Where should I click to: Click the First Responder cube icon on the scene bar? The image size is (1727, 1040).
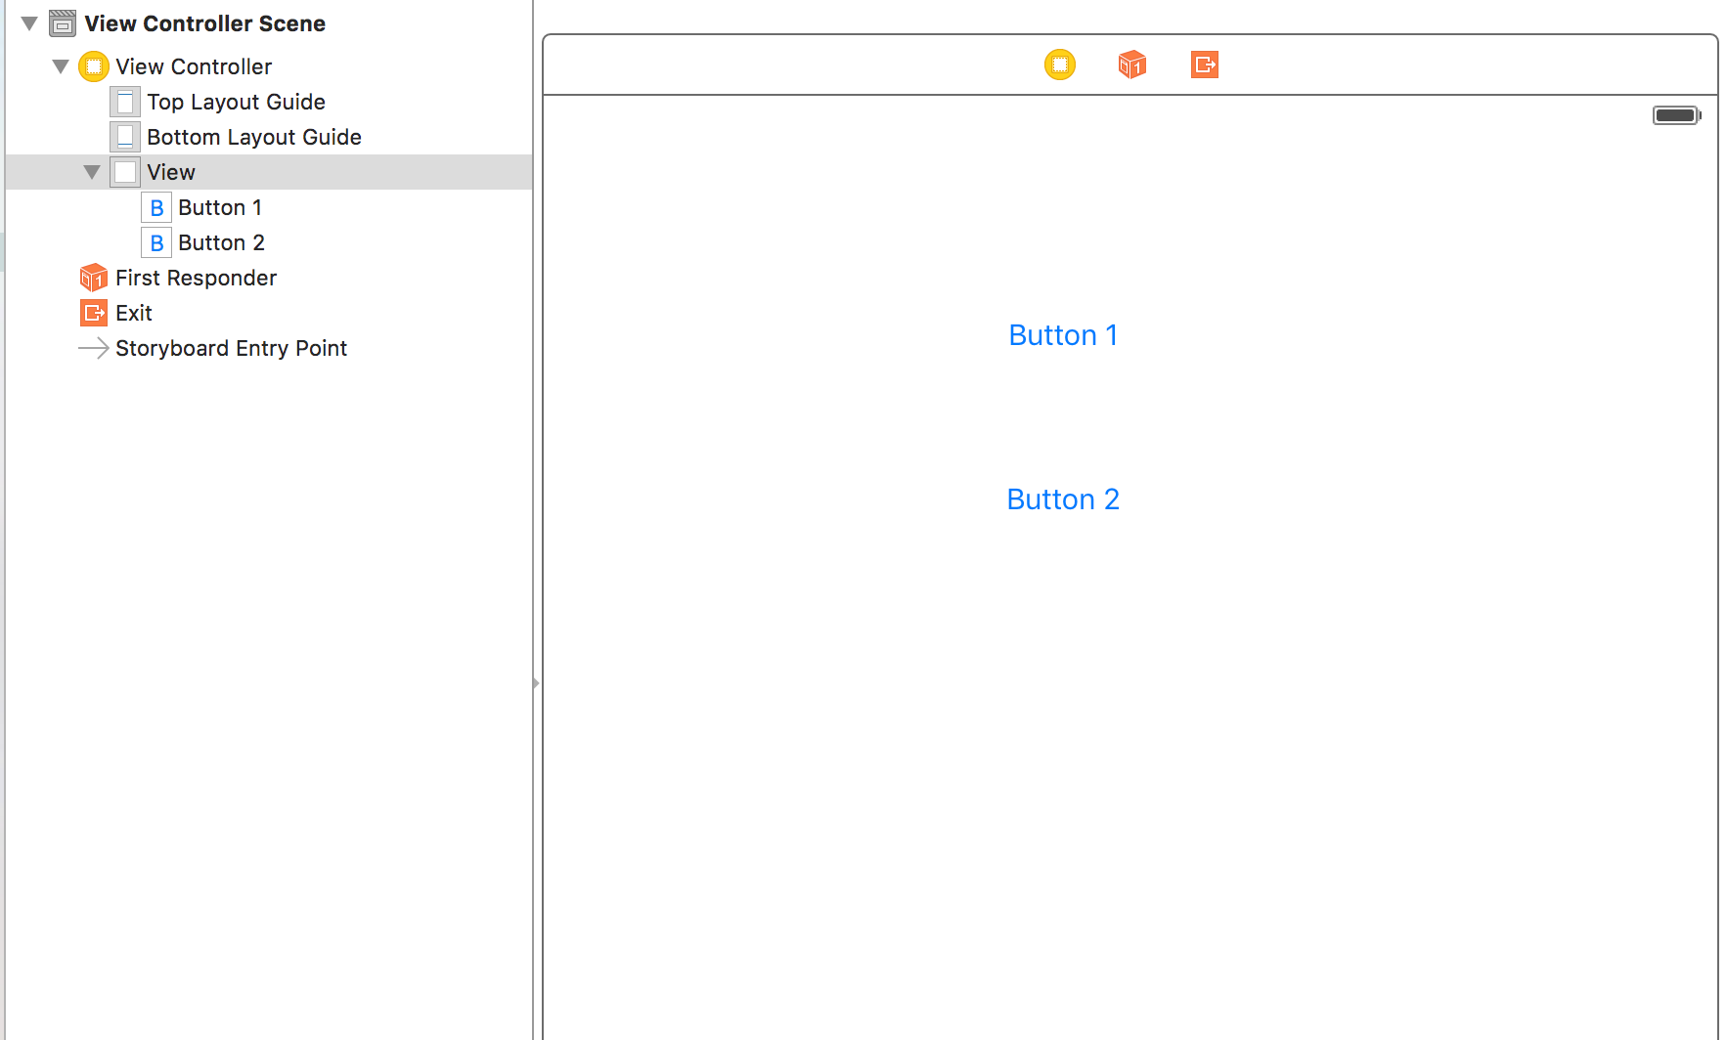(1131, 65)
